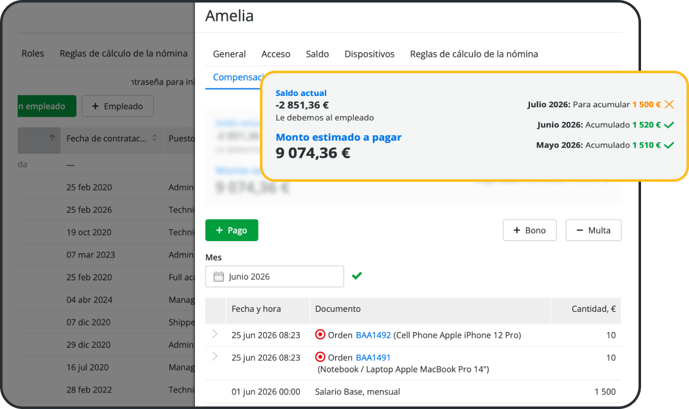Add a Bono

pos(529,230)
